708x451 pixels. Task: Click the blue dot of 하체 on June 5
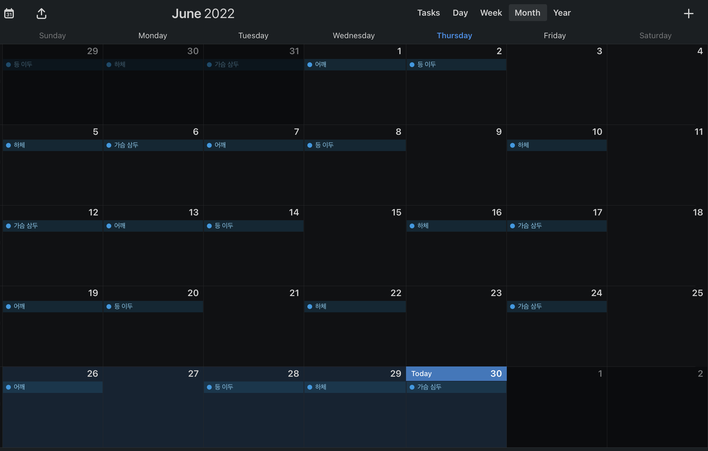coord(8,145)
